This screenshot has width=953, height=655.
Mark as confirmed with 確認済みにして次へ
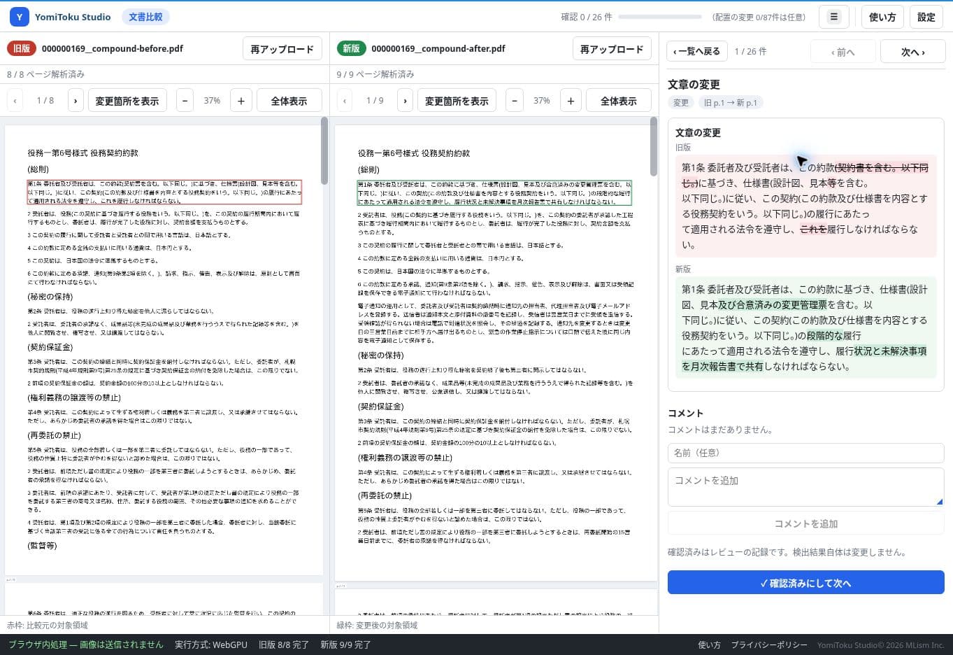805,583
